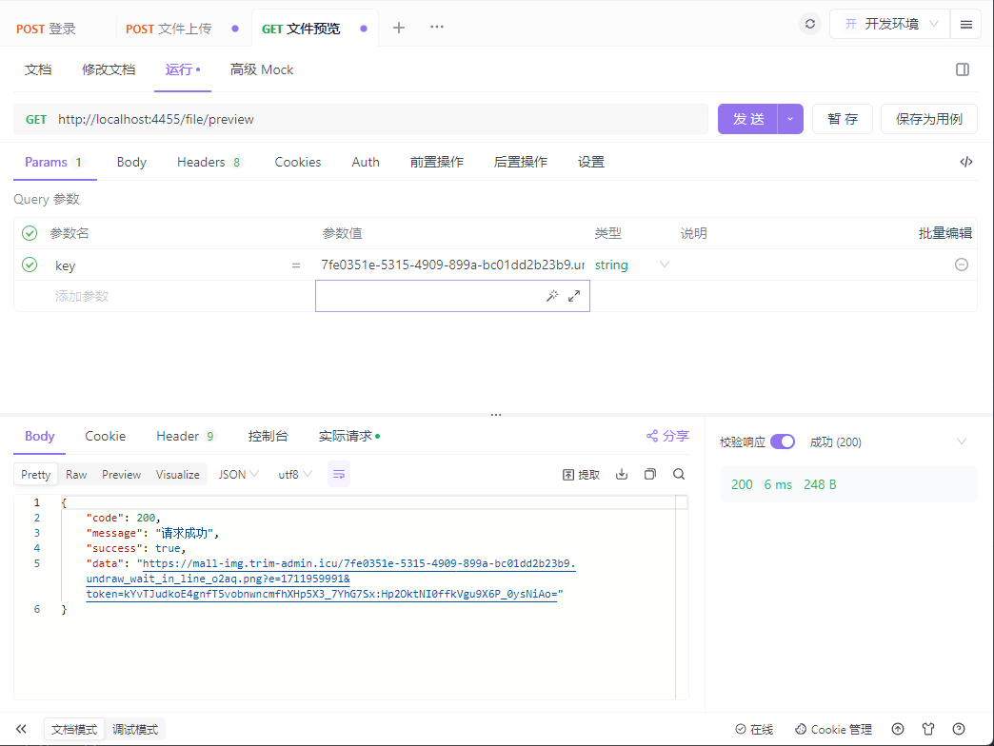Open the response Cookie tab
This screenshot has height=746, width=994.
(x=106, y=436)
